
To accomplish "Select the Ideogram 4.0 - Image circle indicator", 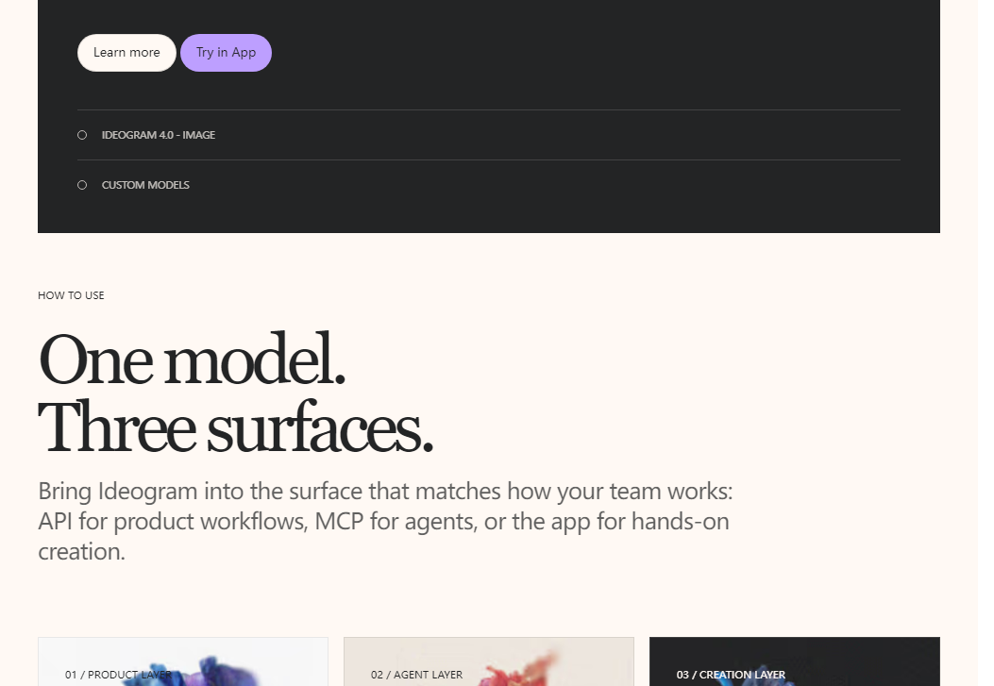I will (82, 135).
